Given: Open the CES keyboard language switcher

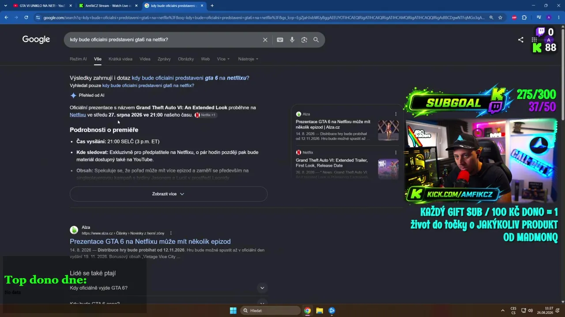Looking at the screenshot, I should click(x=513, y=310).
